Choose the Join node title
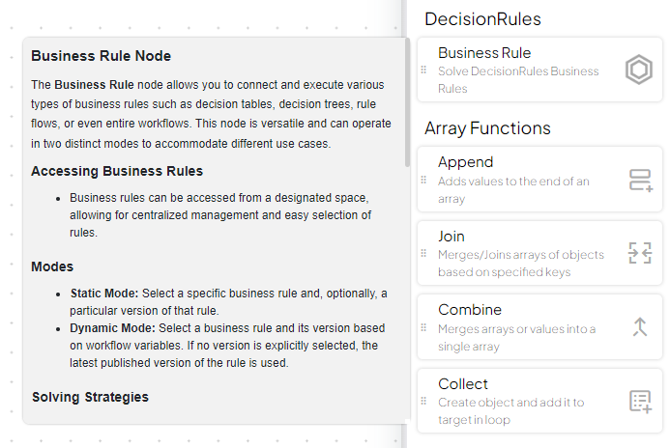Screen dimensions: 670x448 click(452, 237)
